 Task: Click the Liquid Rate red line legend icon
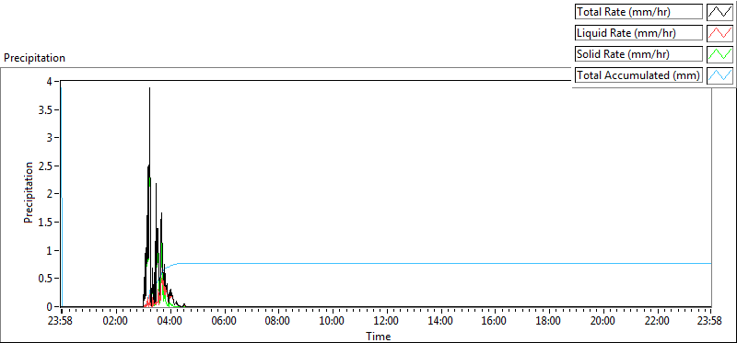pos(719,33)
